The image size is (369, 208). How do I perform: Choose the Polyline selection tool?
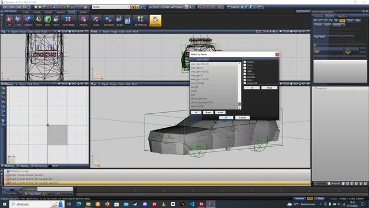click(x=84, y=21)
